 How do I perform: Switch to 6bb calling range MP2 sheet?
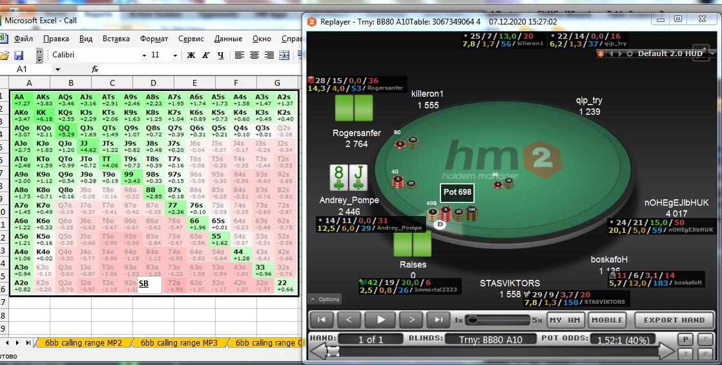[83, 342]
